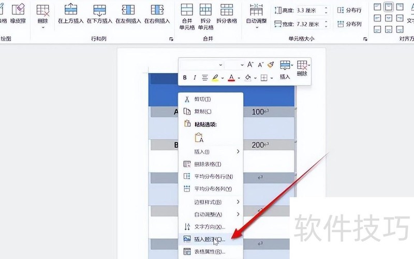
Task: Open highlight color dropdown arrow
Action: (x=223, y=78)
